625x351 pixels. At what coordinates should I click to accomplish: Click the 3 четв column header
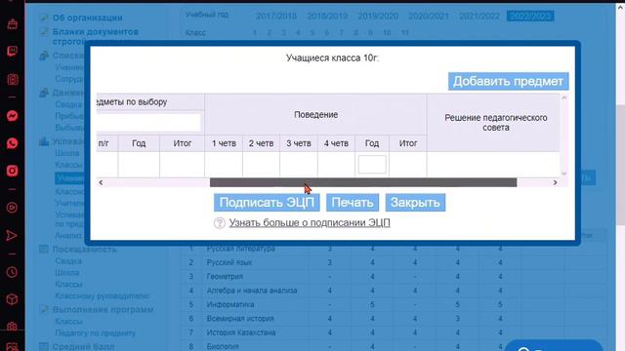point(299,143)
